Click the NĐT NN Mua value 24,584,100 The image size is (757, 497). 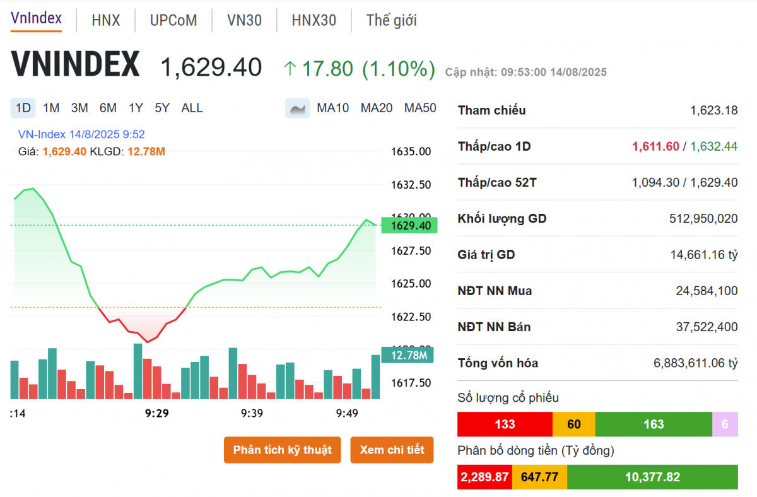[707, 291]
